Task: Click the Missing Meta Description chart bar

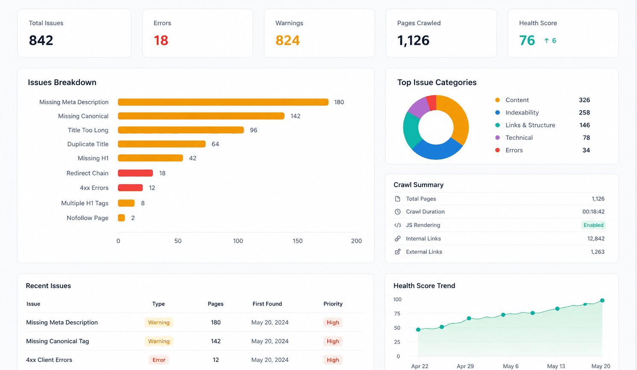Action: [223, 102]
